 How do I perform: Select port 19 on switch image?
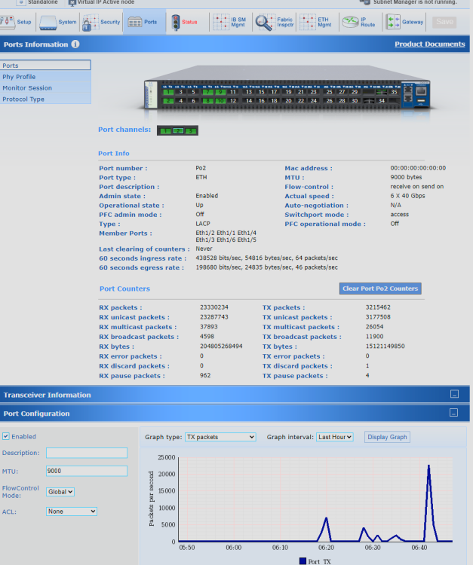point(289,92)
